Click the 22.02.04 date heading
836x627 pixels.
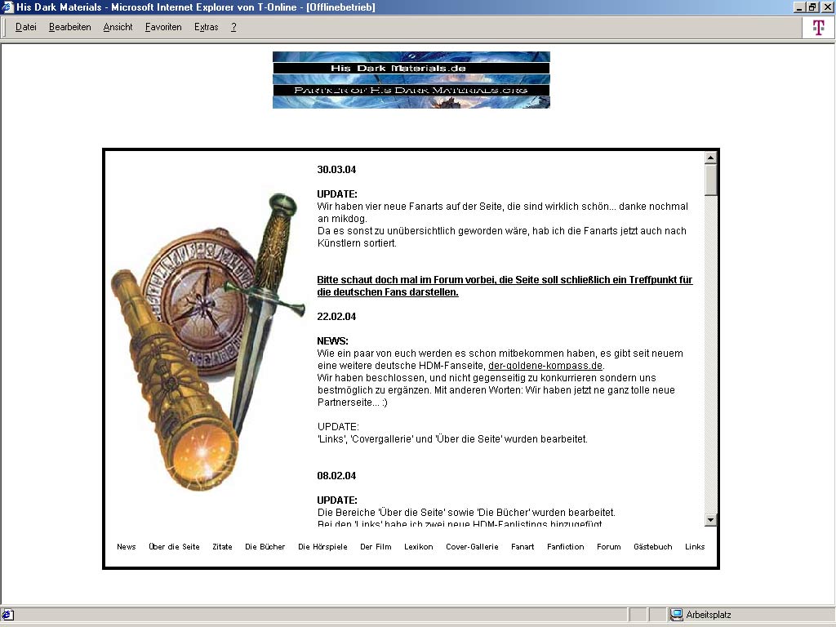tap(336, 316)
